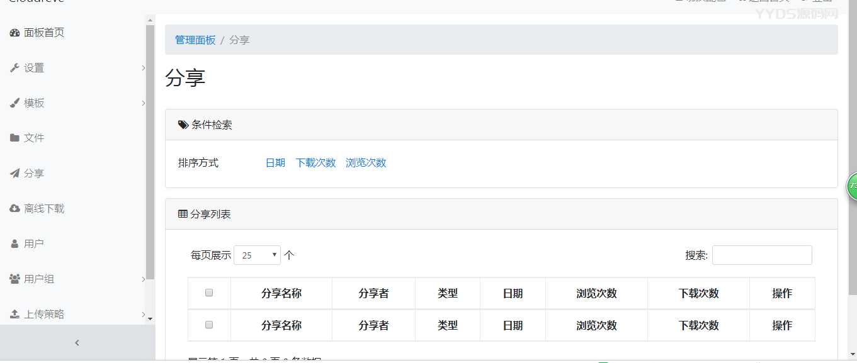Click the tag icon next to 条件检索
The image size is (857, 363).
[183, 125]
